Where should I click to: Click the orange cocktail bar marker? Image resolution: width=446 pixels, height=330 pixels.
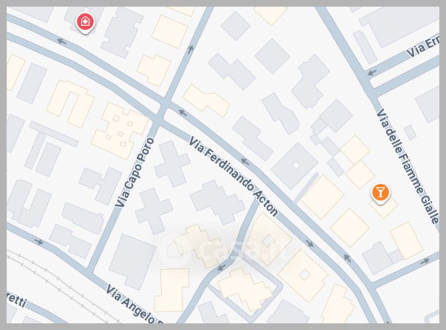381,193
